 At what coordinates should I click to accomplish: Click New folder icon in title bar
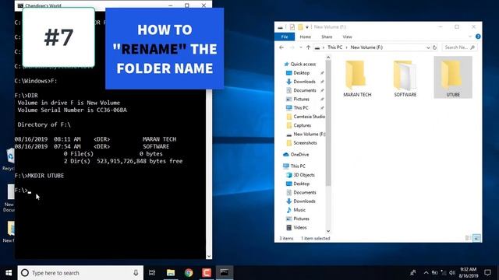[300, 27]
